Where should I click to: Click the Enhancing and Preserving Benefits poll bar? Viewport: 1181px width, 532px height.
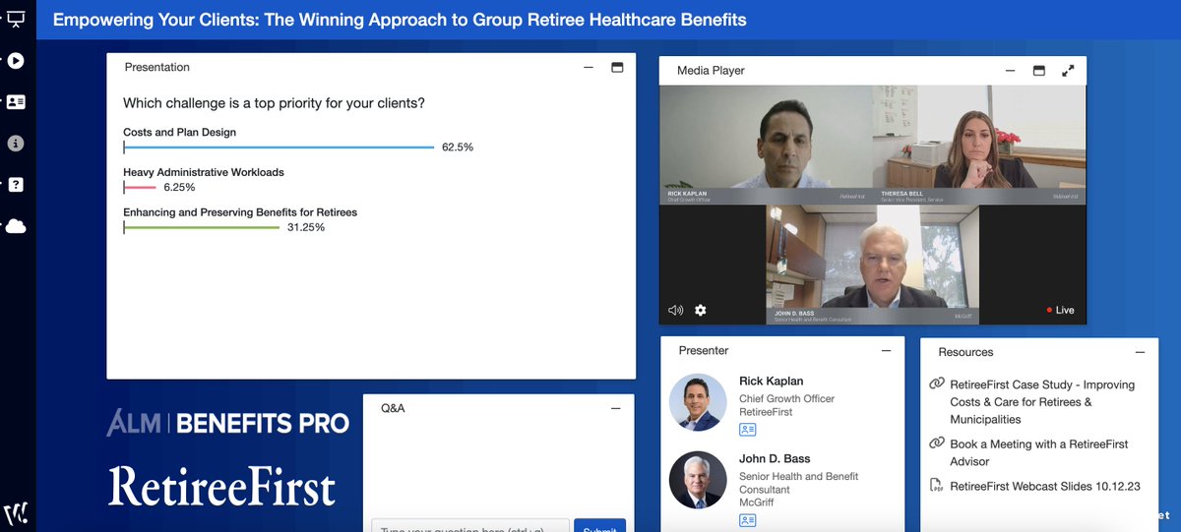202,227
